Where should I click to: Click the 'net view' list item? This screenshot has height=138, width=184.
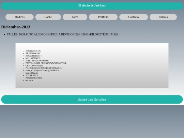[29, 80]
